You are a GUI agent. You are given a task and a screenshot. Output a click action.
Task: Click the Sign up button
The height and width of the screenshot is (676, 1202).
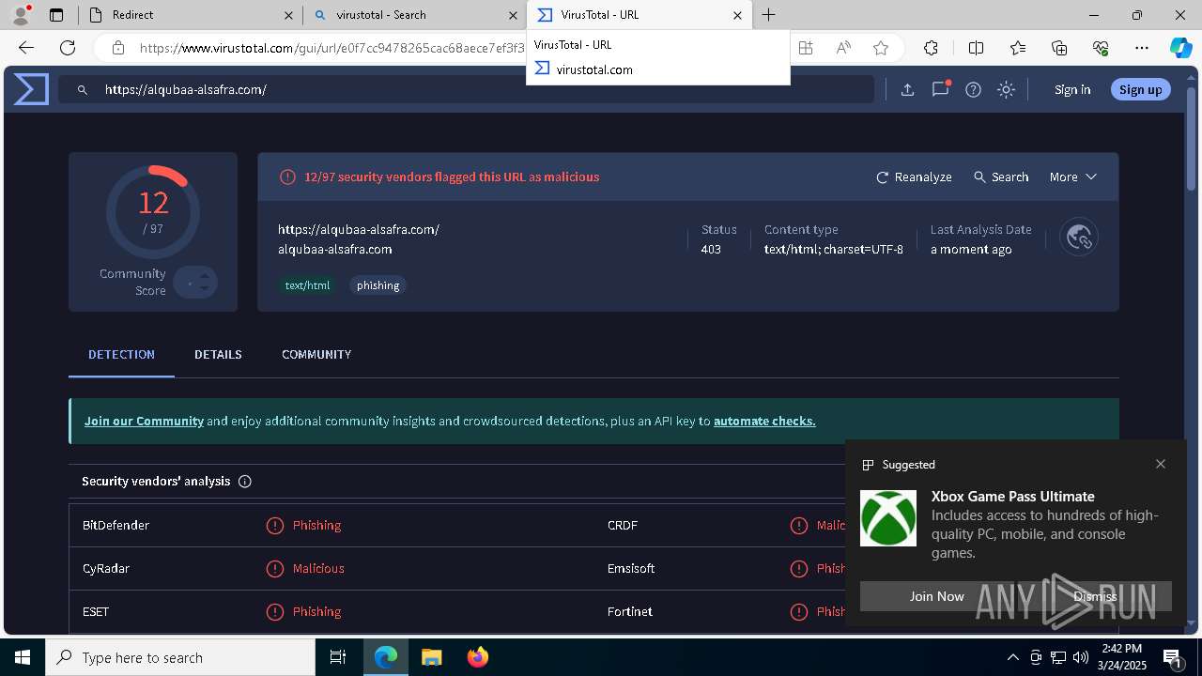coord(1141,89)
